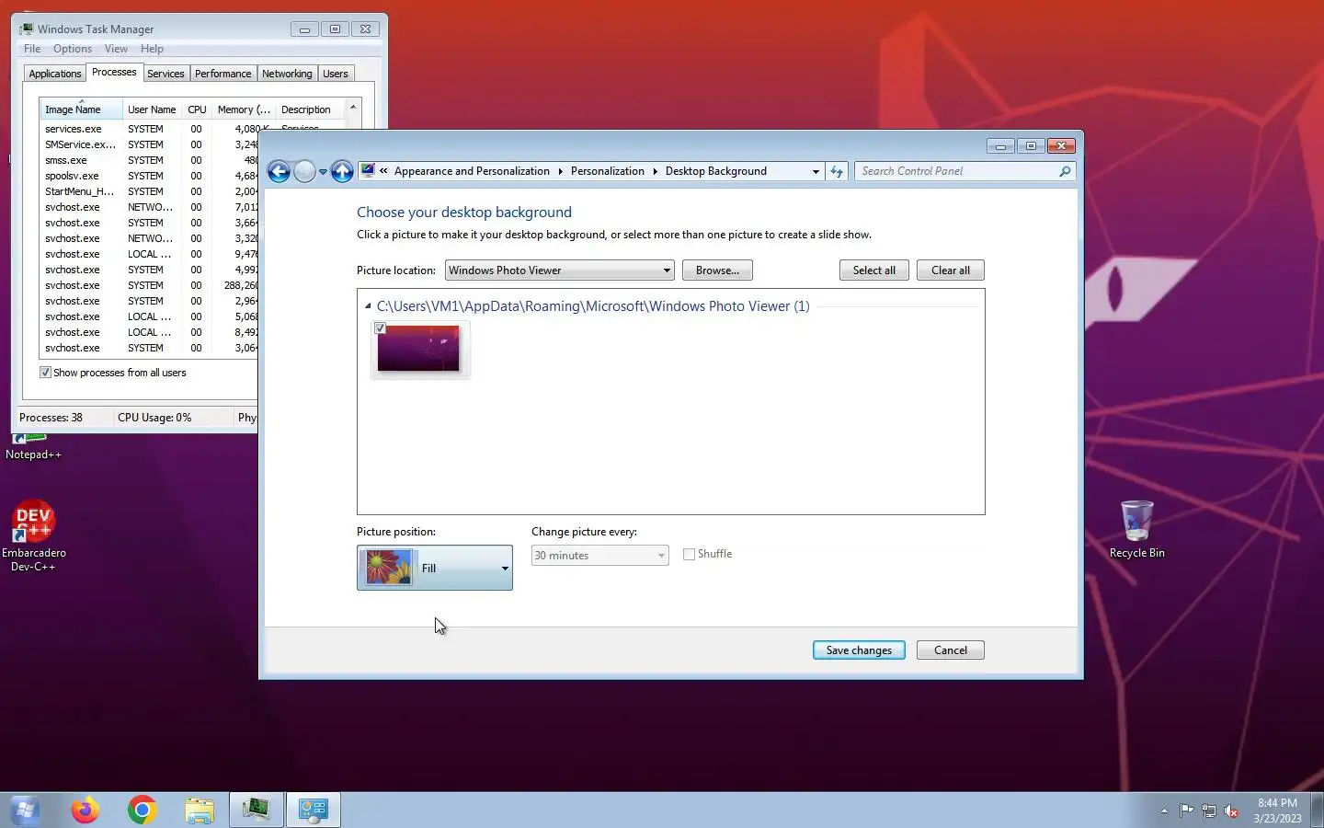
Task: Launch Firefox from the taskbar
Action: 86,810
